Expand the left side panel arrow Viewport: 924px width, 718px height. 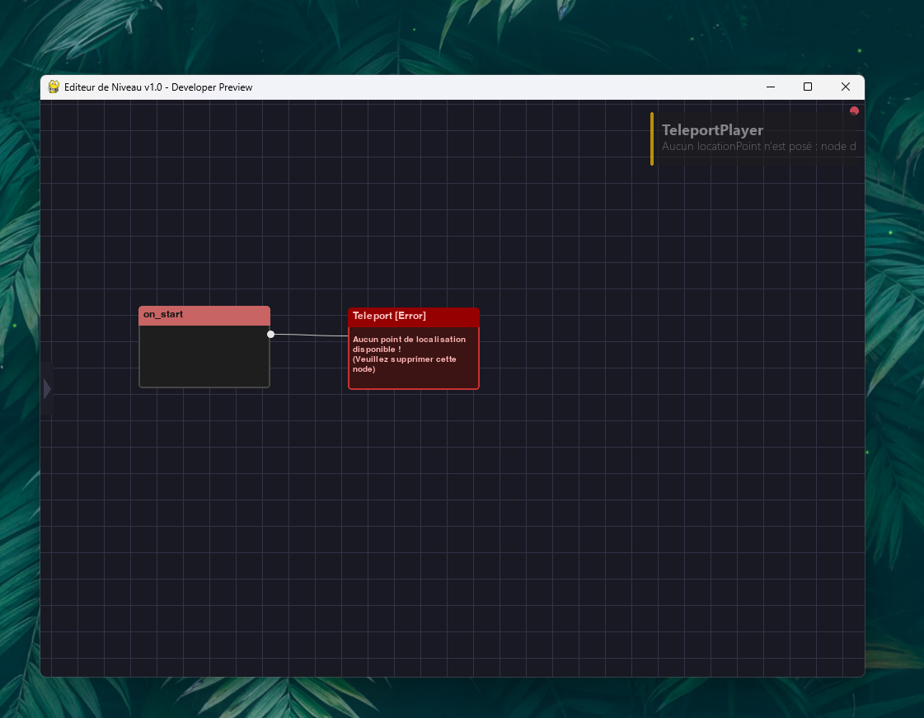pyautogui.click(x=47, y=388)
